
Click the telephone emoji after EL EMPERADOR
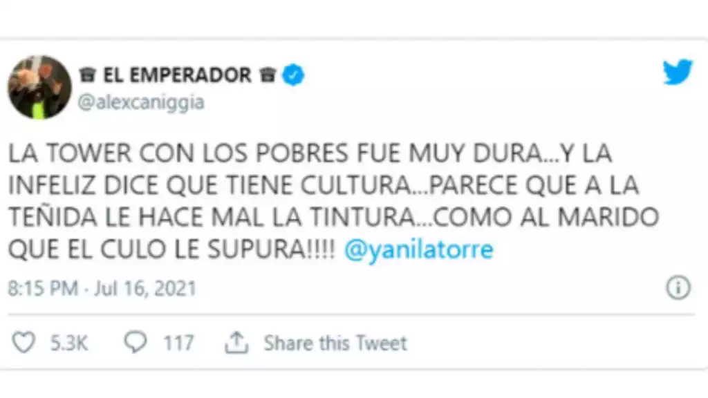coord(268,75)
